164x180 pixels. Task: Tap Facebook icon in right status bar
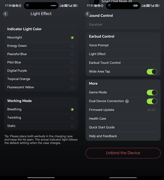pos(99,6)
